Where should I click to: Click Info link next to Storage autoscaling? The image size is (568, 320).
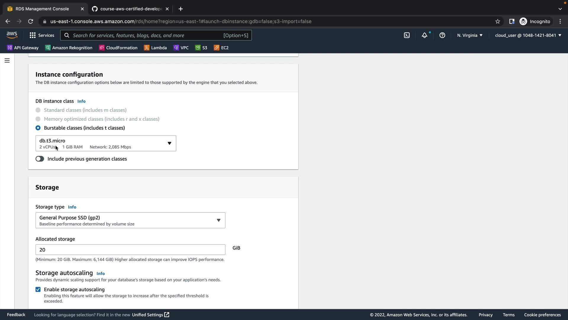(x=101, y=273)
